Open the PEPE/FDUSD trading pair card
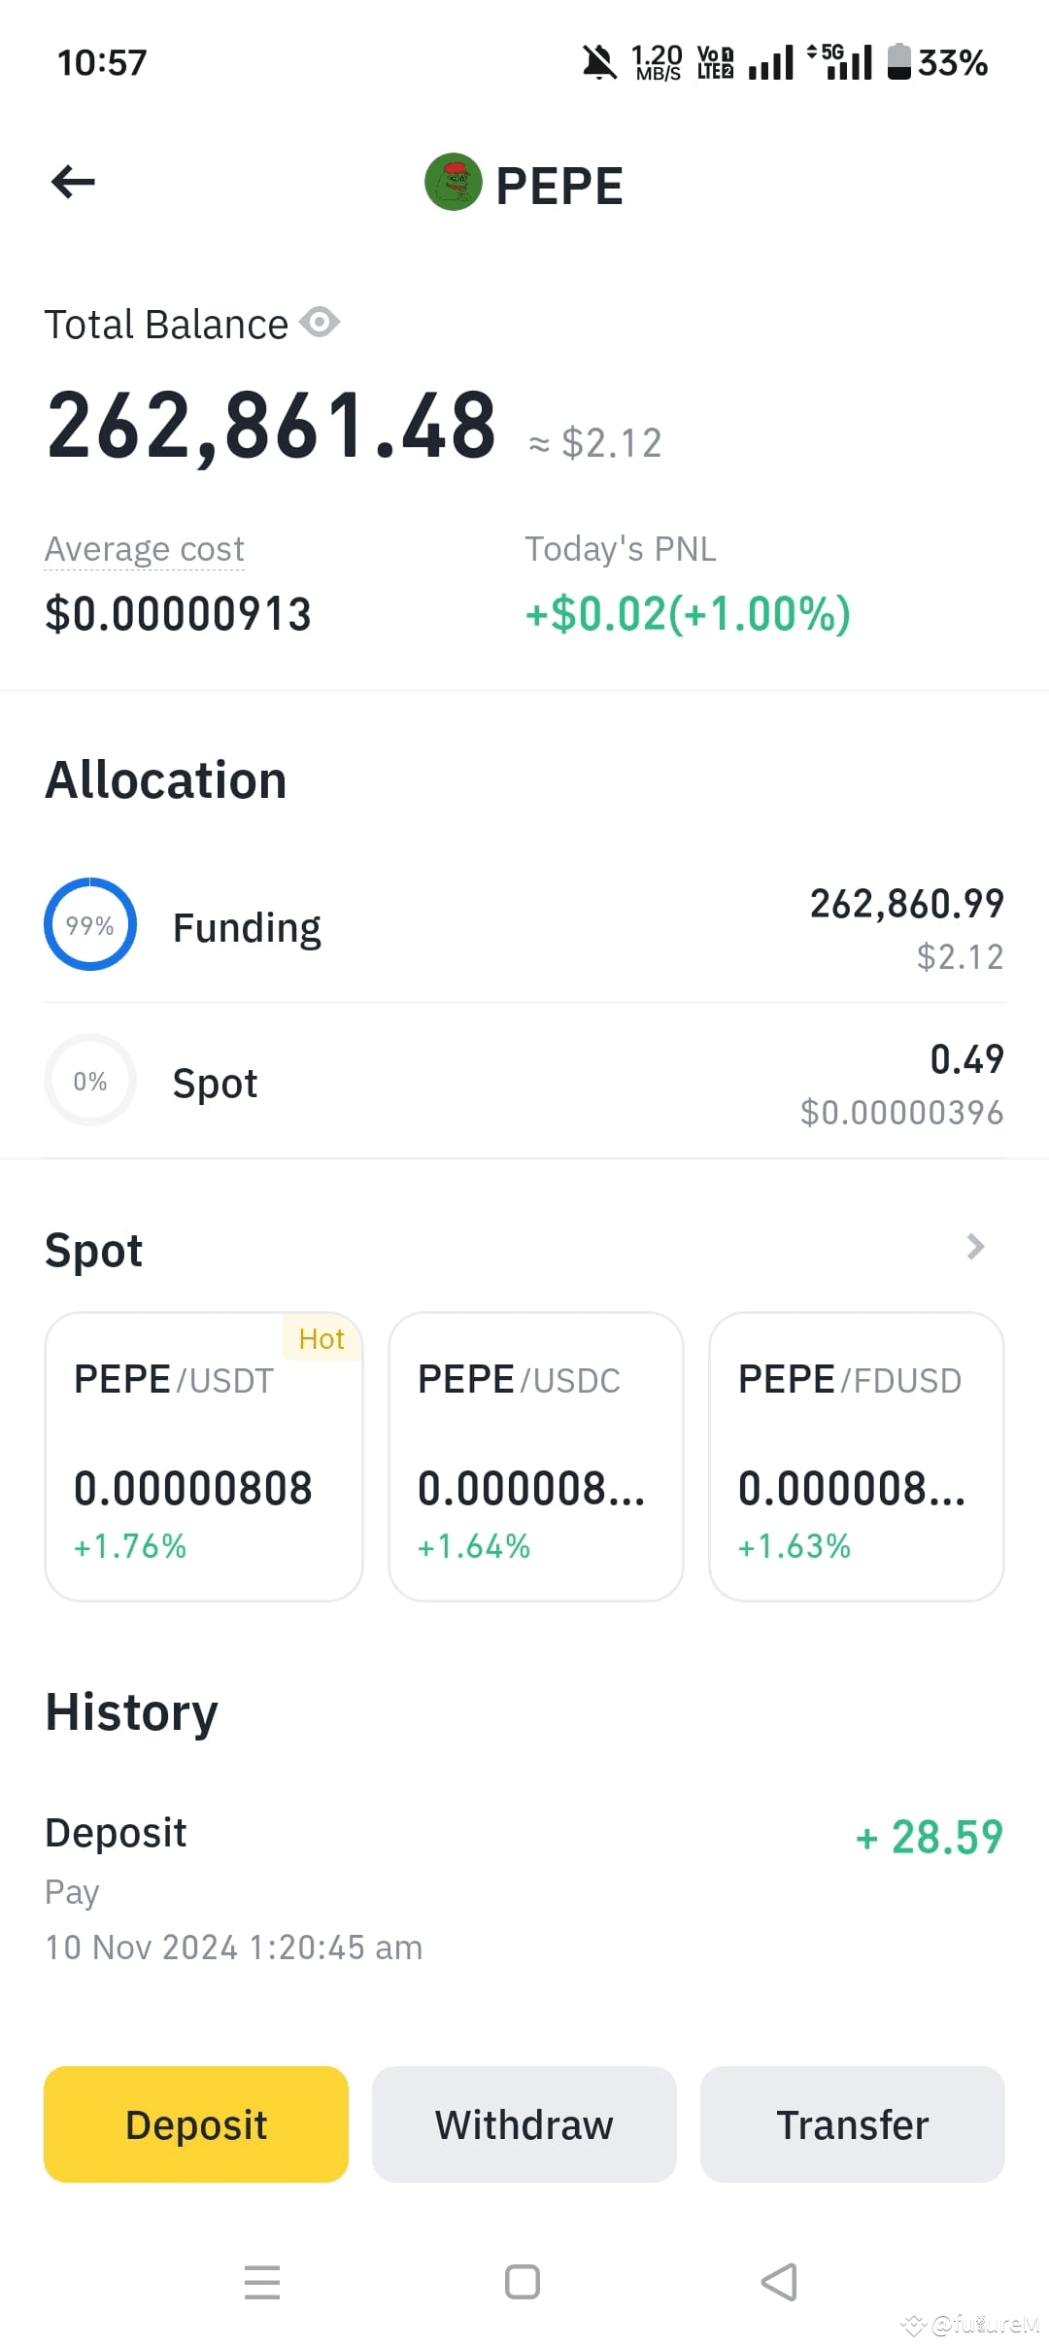 point(857,1457)
